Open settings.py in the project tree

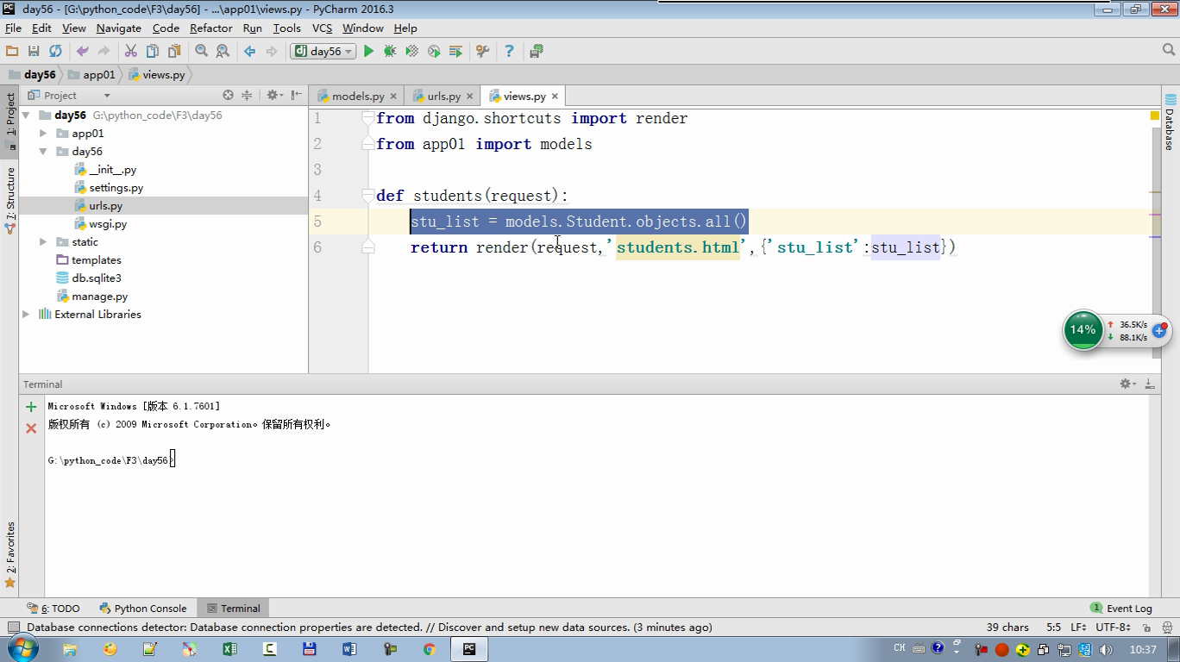(x=116, y=188)
